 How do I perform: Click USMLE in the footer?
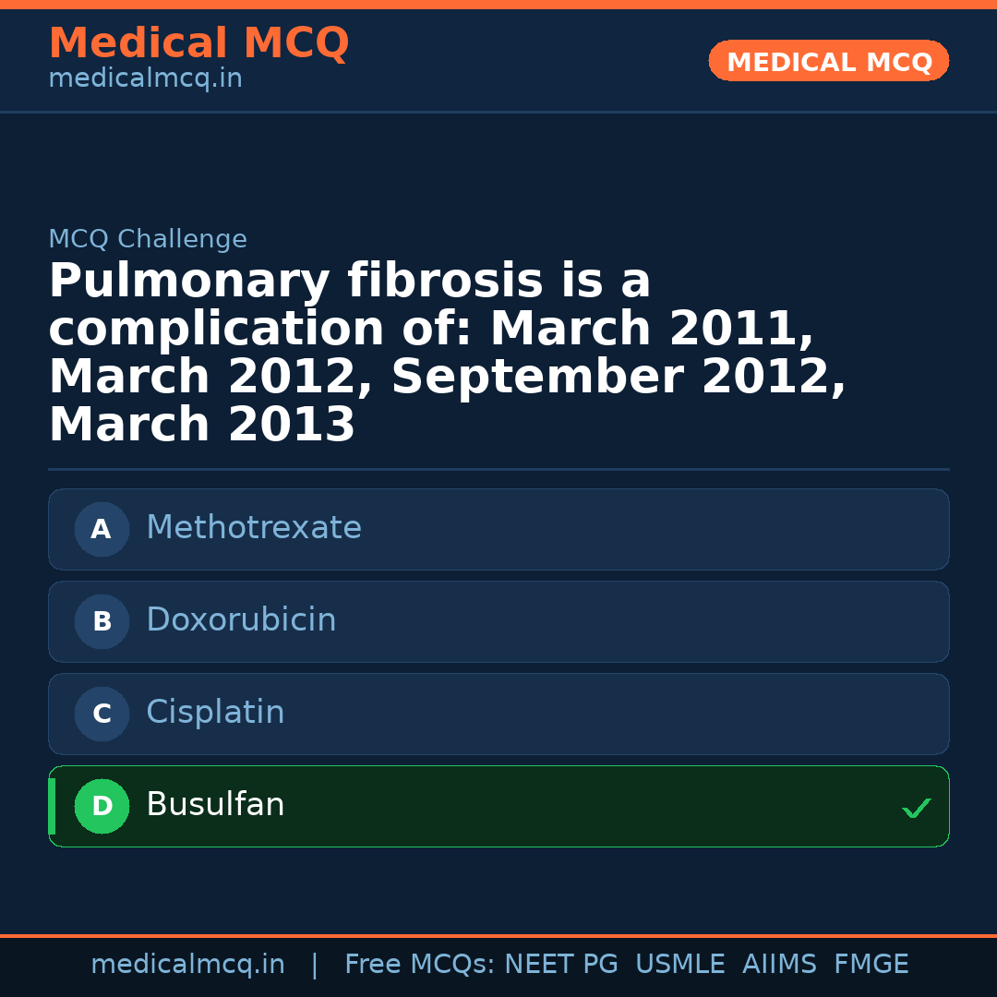click(679, 965)
